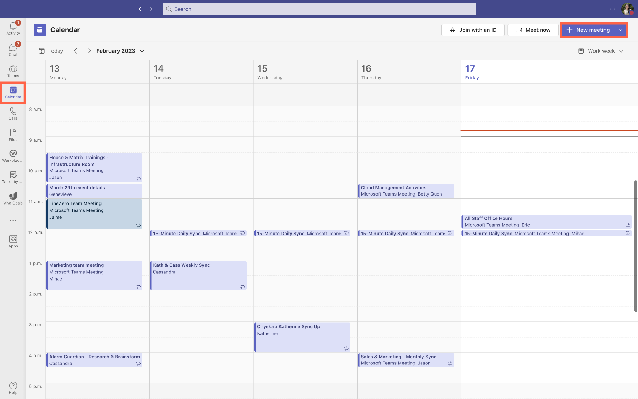Jump to Today in the calendar
The image size is (638, 399).
tap(51, 51)
